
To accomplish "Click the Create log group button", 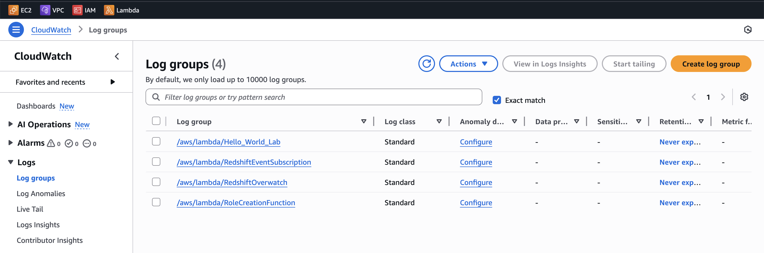I will point(711,64).
